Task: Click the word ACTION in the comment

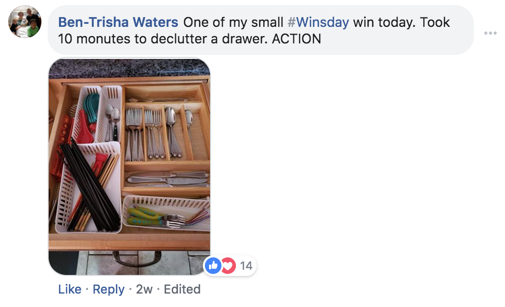Action: (x=296, y=39)
